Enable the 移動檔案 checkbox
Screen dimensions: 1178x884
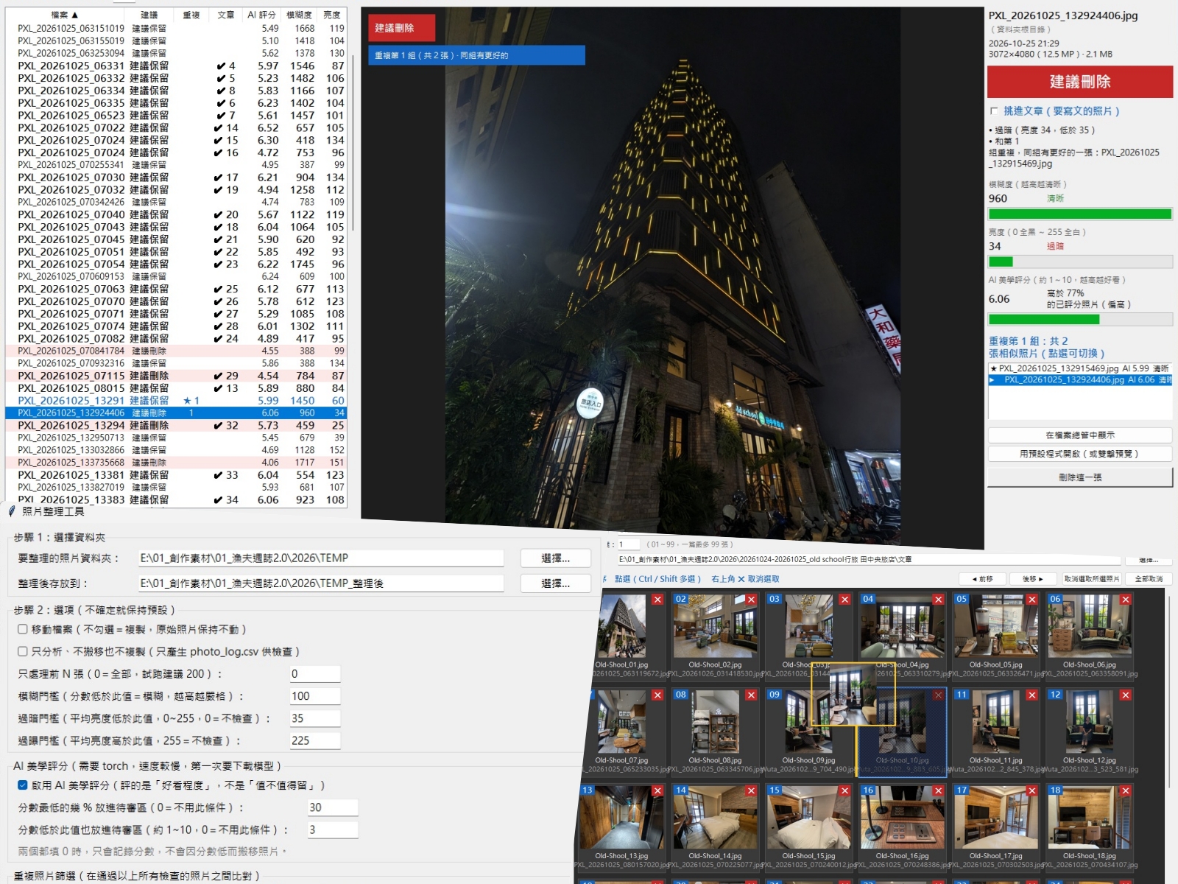pos(23,629)
